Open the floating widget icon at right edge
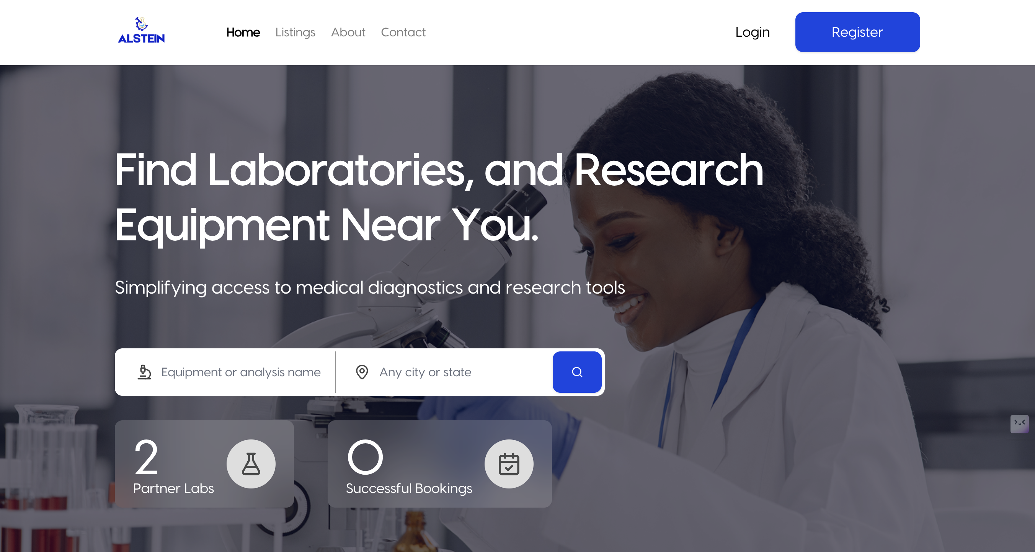This screenshot has height=552, width=1035. click(1019, 424)
